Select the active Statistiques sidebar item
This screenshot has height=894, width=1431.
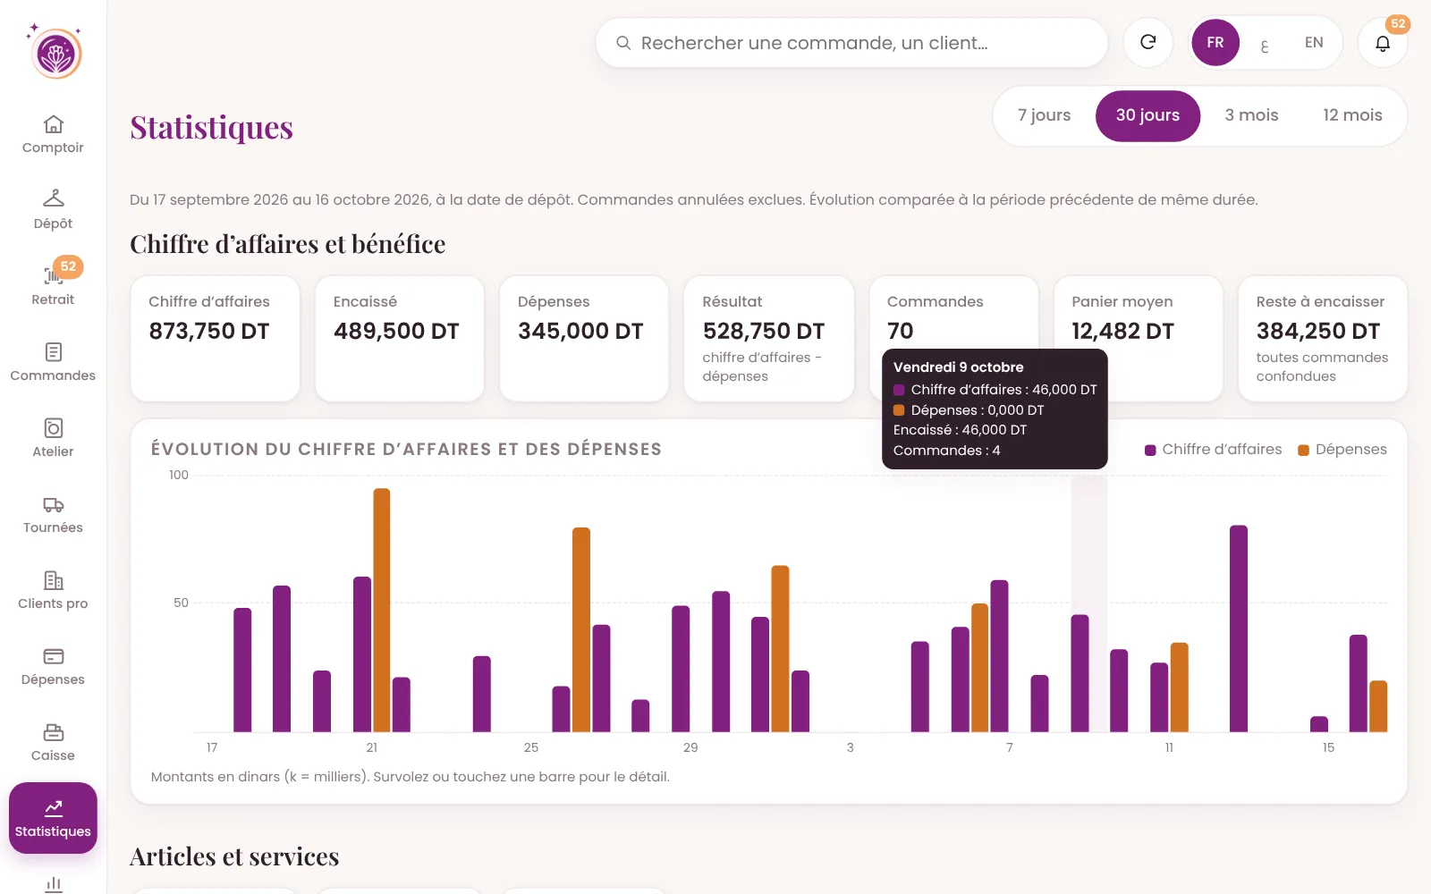[x=53, y=818]
